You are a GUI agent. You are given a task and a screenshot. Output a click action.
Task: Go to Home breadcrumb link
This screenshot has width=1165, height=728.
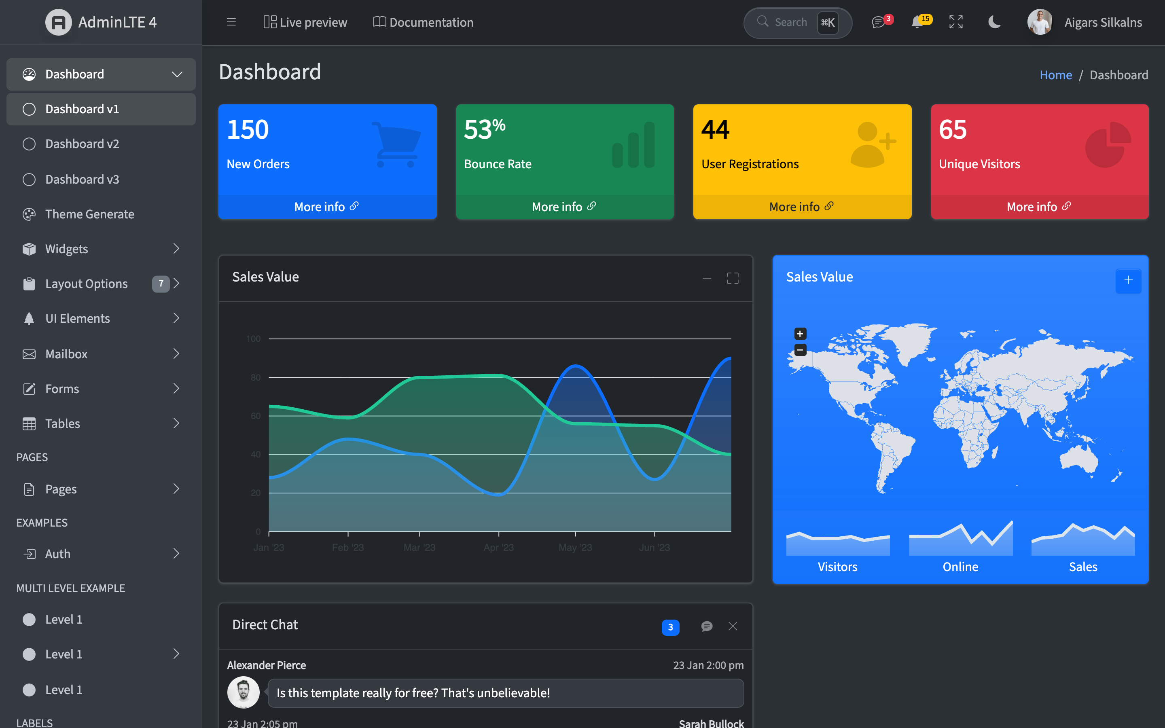1056,75
